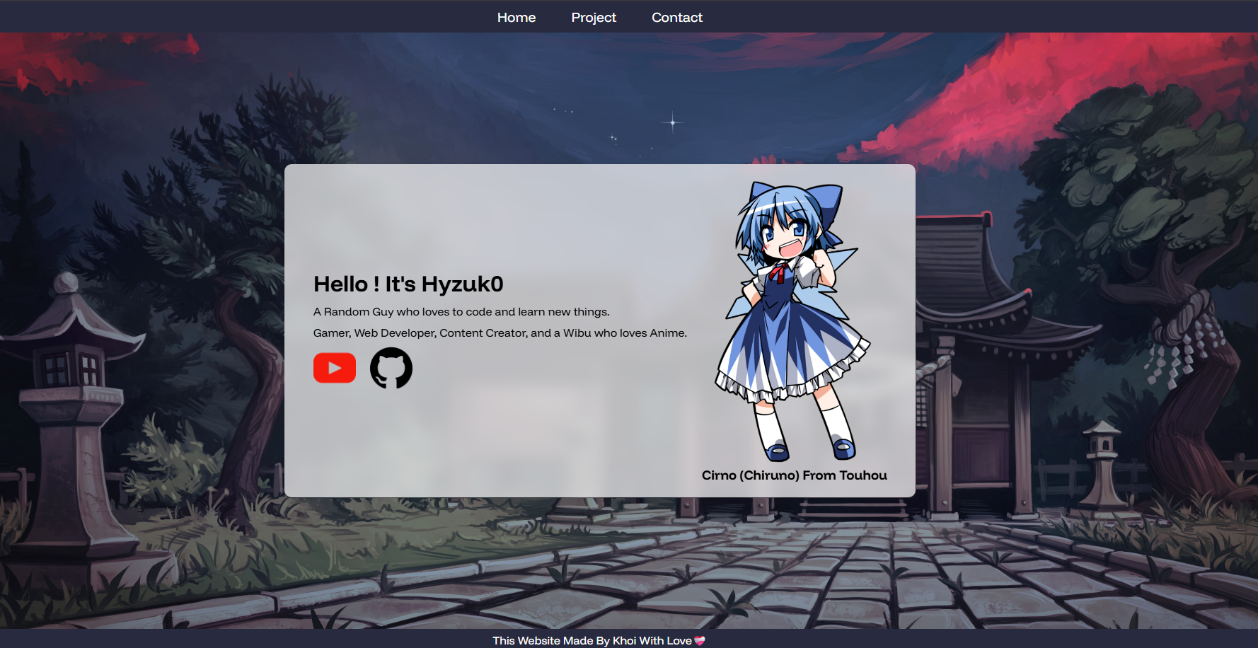Go to the Home page
1258x648 pixels.
coord(517,18)
